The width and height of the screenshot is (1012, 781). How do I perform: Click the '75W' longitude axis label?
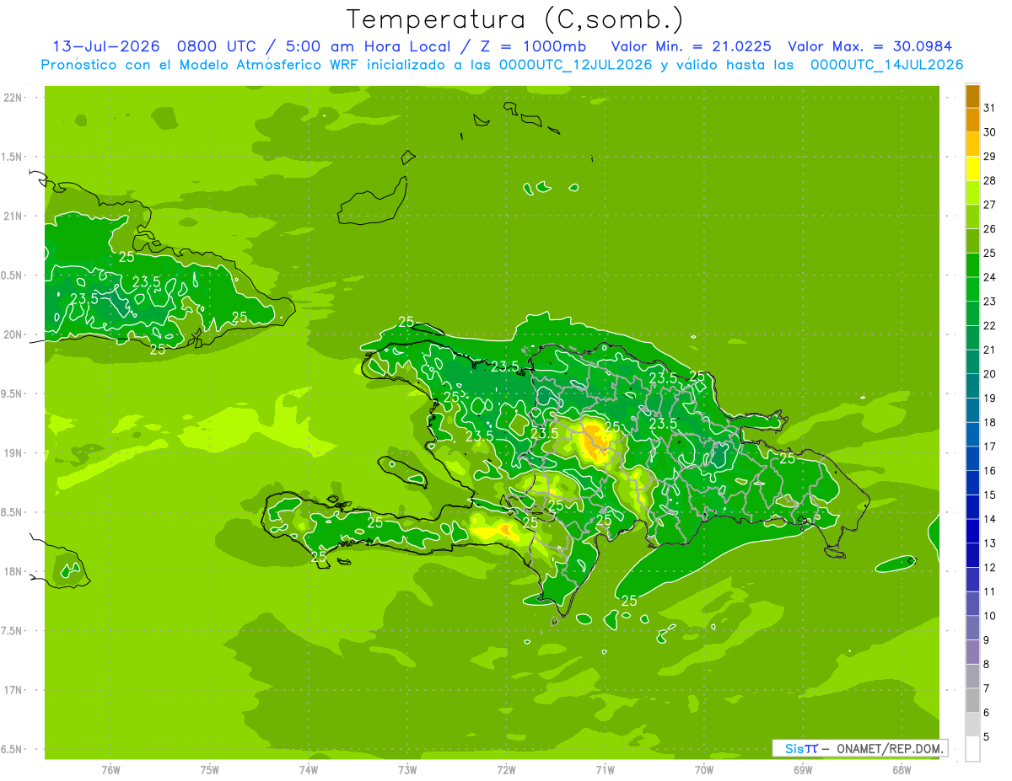click(209, 770)
